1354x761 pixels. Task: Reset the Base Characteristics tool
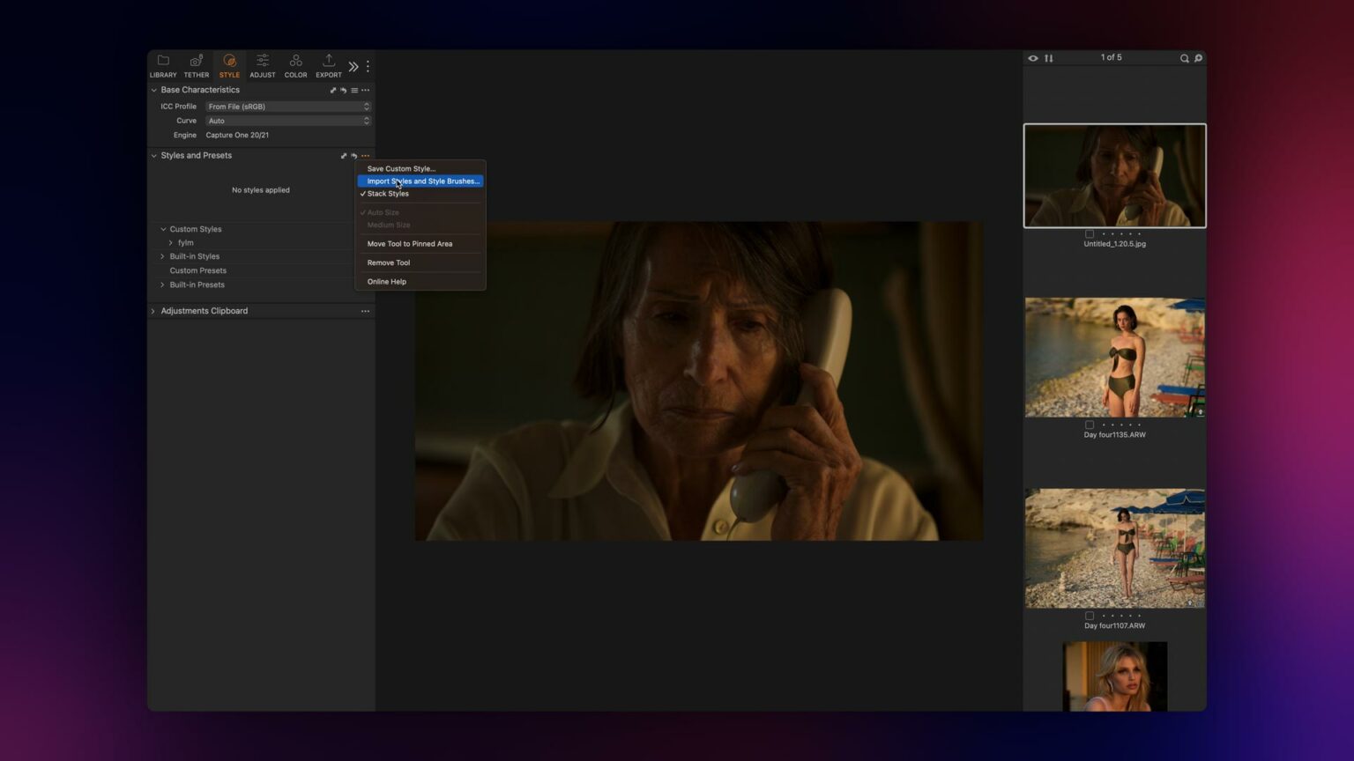click(344, 90)
